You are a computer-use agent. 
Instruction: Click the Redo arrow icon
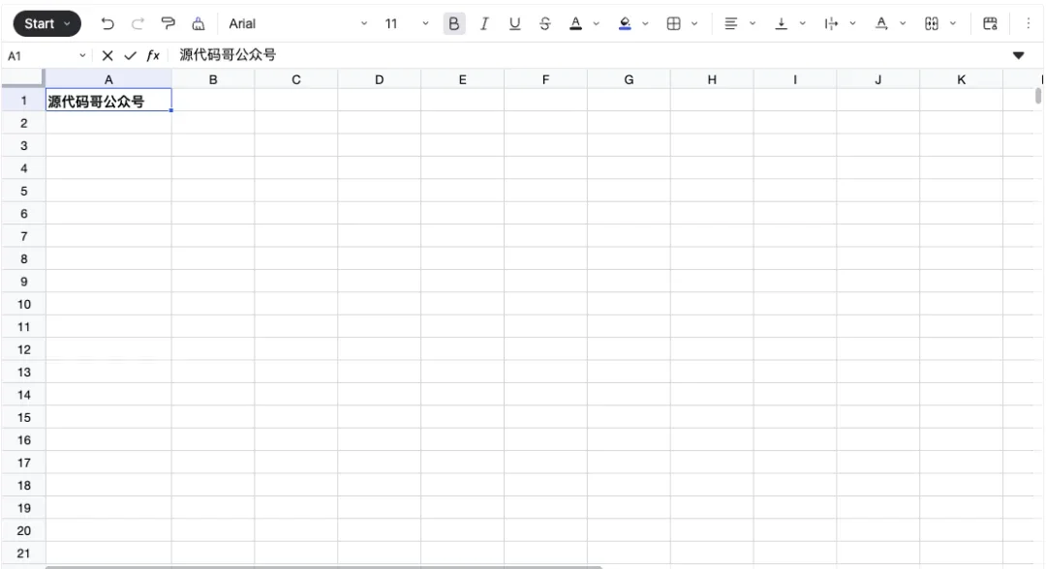(x=138, y=23)
